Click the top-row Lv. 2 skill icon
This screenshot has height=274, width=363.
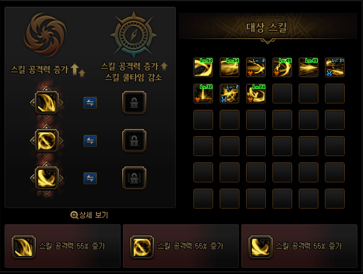256,67
